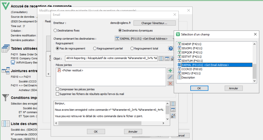Click translation icon beside message body
Image resolution: width=263 pixels, height=140 pixels.
173,116
